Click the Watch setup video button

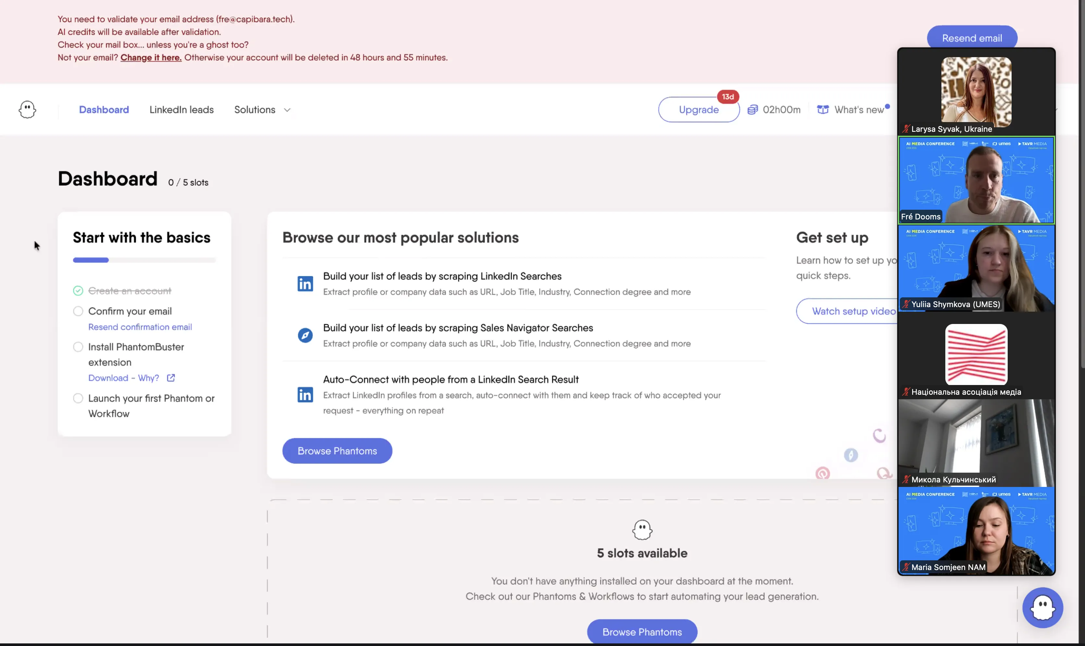click(x=848, y=311)
